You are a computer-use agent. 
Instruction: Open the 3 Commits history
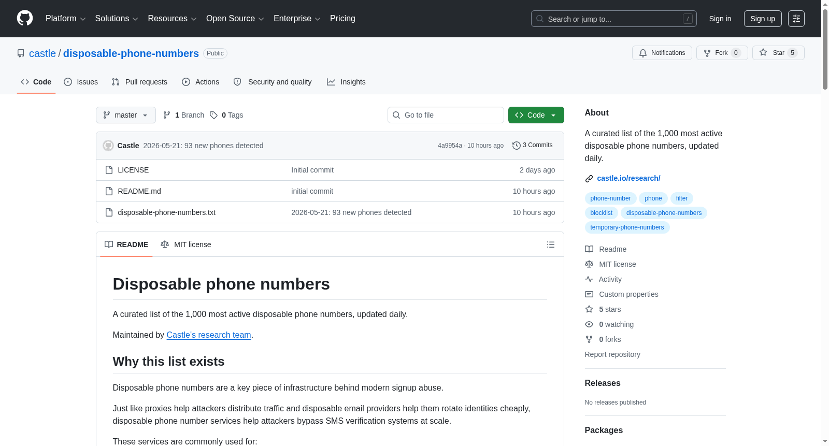pos(532,145)
